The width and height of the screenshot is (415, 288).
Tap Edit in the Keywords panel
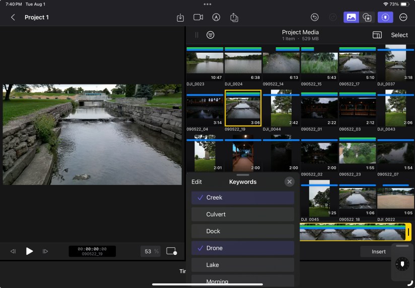(196, 182)
